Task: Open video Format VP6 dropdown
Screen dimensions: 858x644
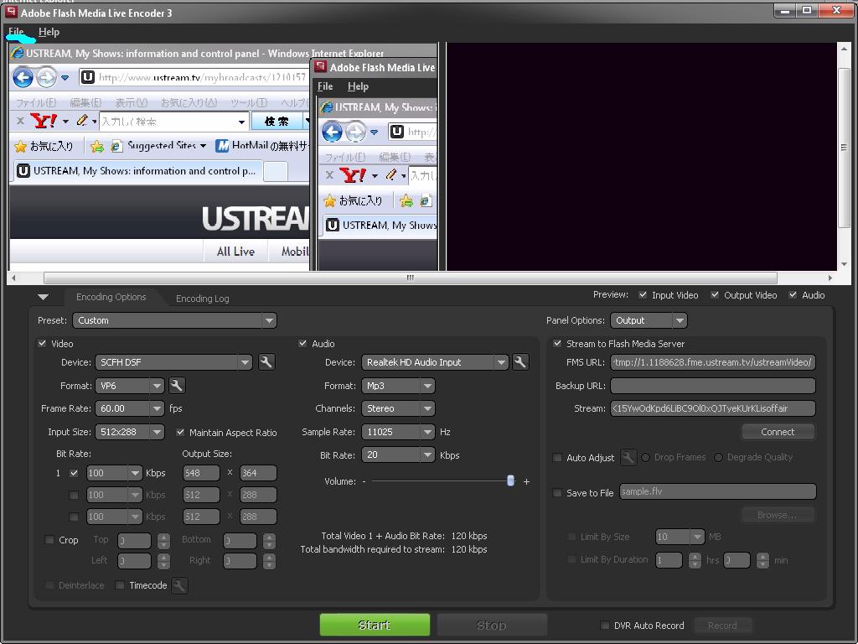Action: click(x=130, y=386)
